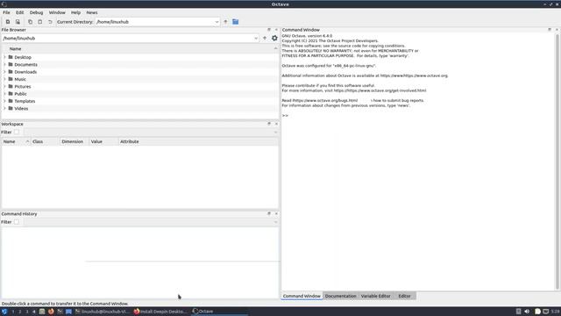The image size is (561, 316).
Task: Select the Templates folder row
Action: pos(139,101)
